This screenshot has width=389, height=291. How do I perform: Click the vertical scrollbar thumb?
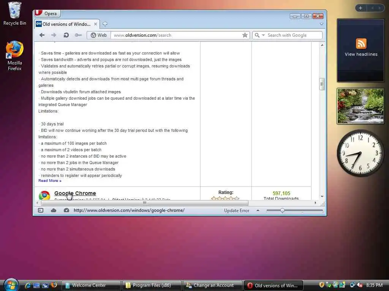pyautogui.click(x=322, y=84)
